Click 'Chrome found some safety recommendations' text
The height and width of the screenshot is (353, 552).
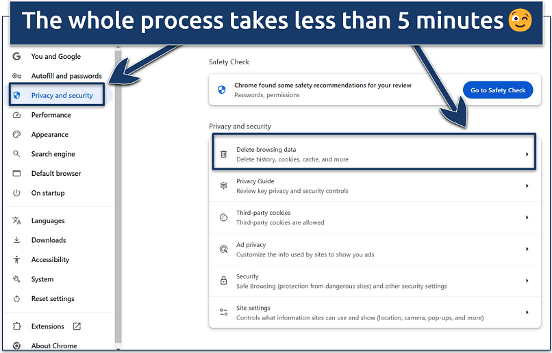point(323,85)
